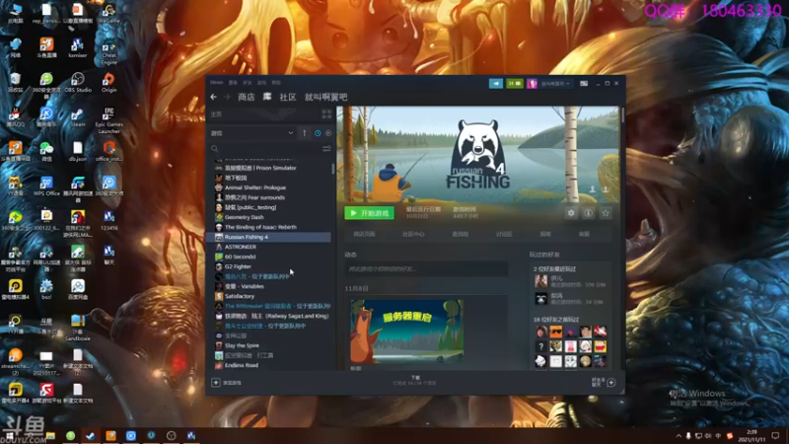Select Fear surrounds in the list
Image resolution: width=789 pixels, height=444 pixels.
point(269,197)
